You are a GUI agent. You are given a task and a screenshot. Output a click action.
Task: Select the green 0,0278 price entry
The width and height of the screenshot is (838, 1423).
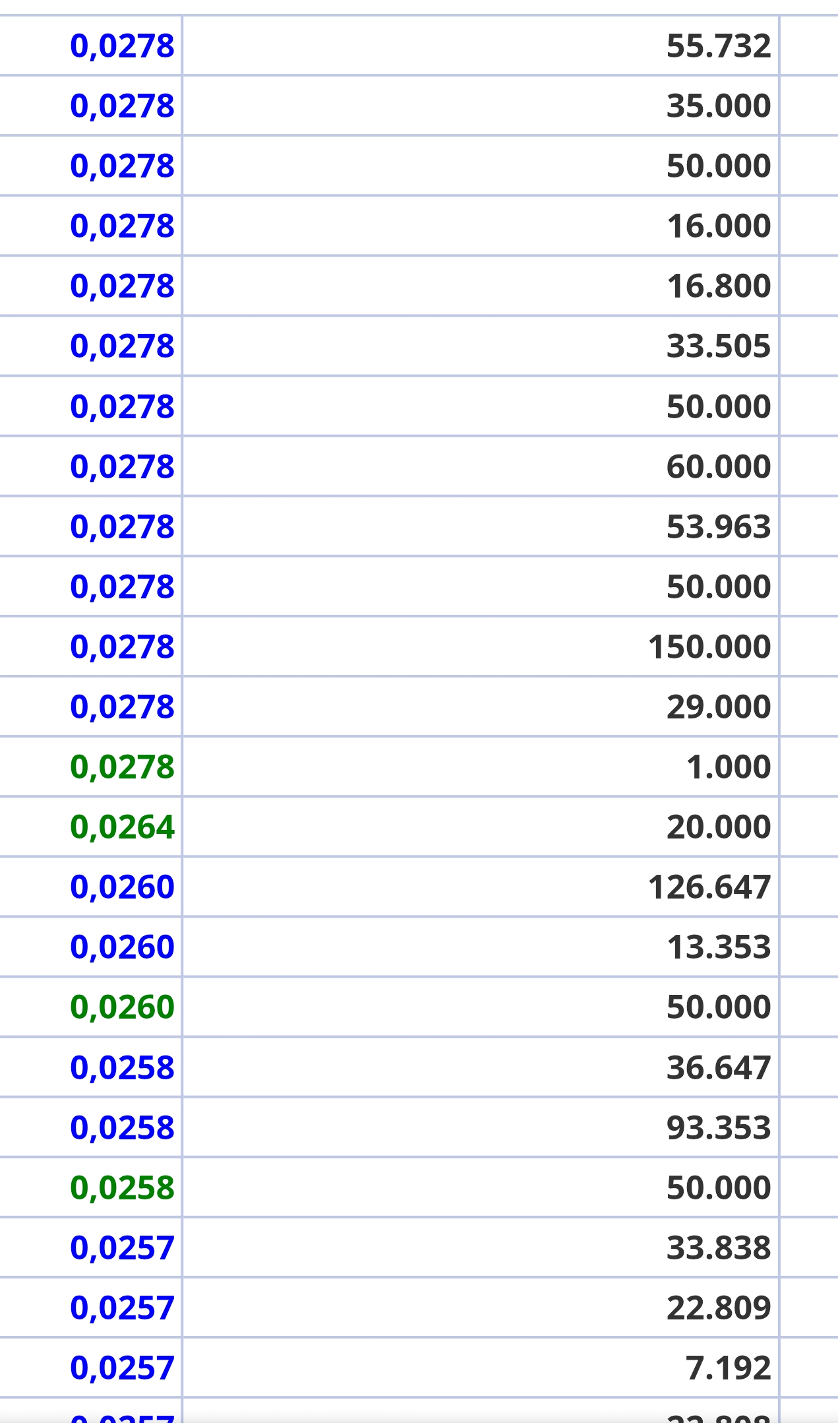tap(122, 767)
